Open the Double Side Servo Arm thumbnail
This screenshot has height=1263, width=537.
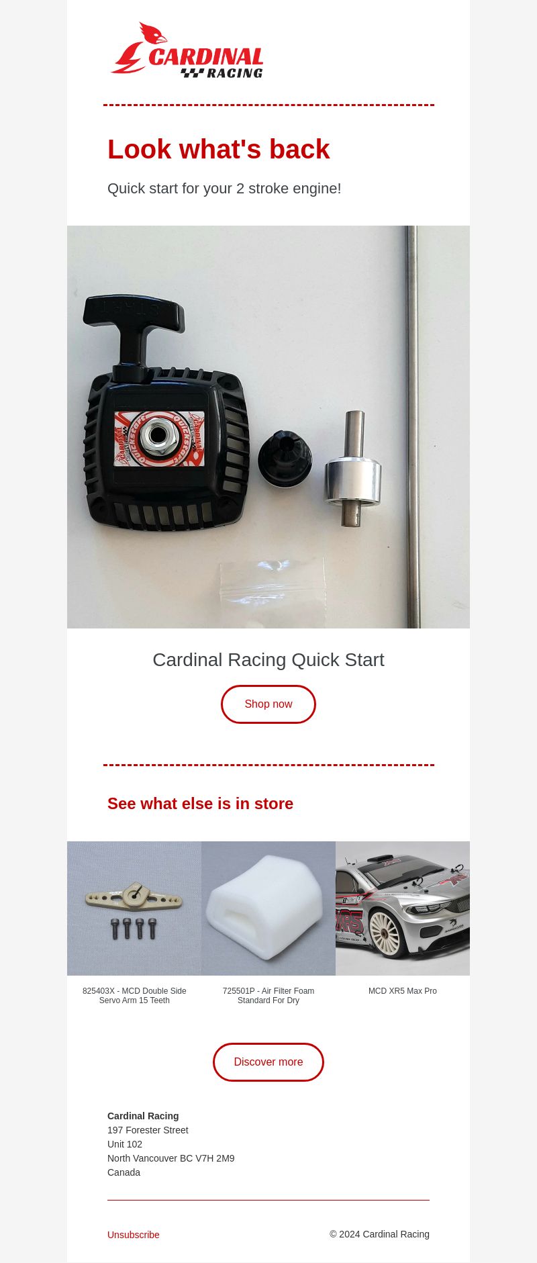click(134, 908)
